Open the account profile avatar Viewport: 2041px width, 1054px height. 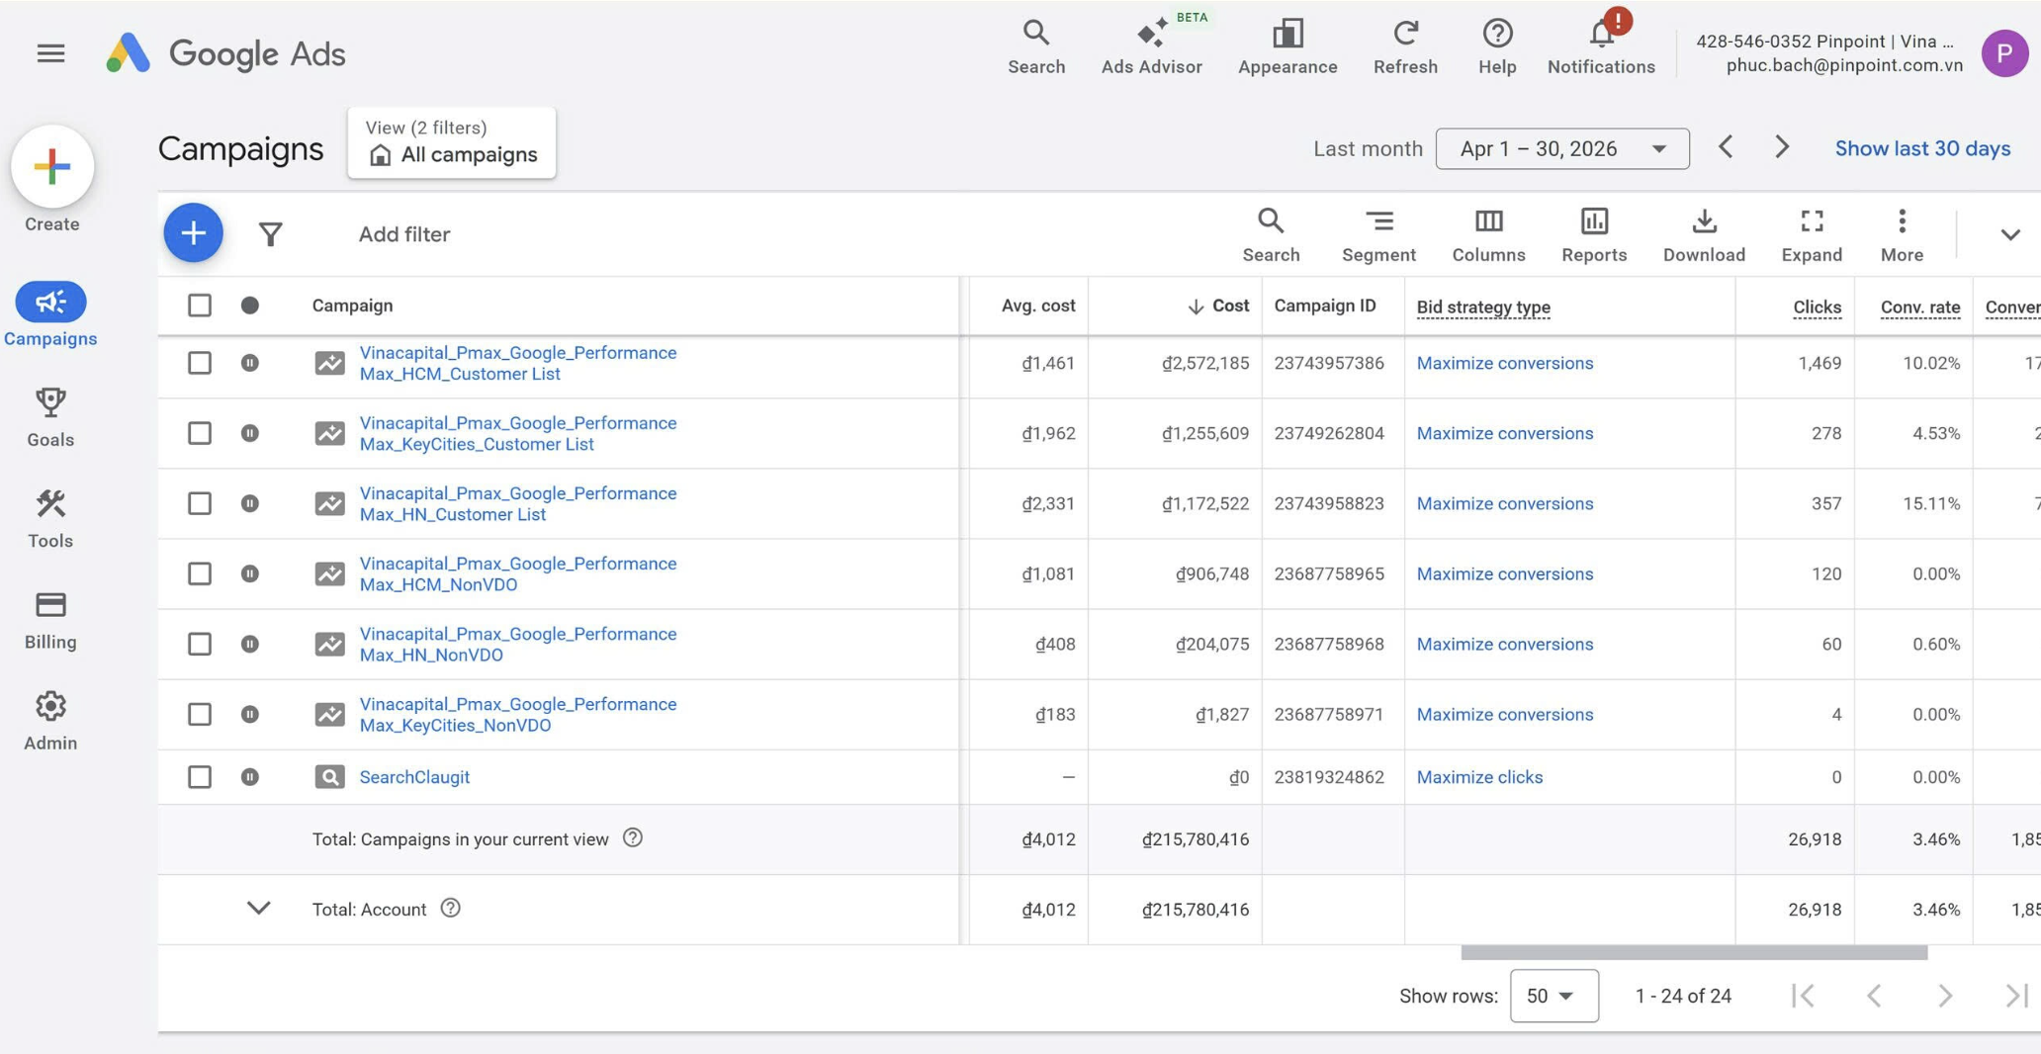2004,53
